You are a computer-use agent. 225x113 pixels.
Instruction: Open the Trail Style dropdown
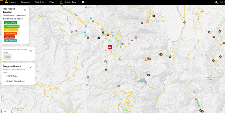tap(40, 2)
